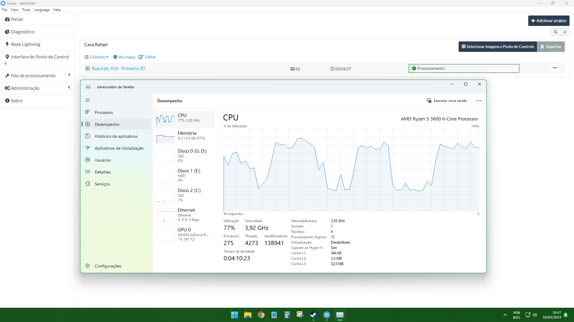Select the Memória performance graph thumbnail
The width and height of the screenshot is (574, 322).
(165, 137)
